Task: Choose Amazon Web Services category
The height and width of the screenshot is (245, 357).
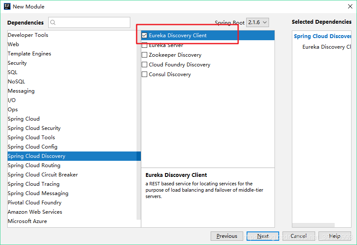Action: click(x=72, y=212)
